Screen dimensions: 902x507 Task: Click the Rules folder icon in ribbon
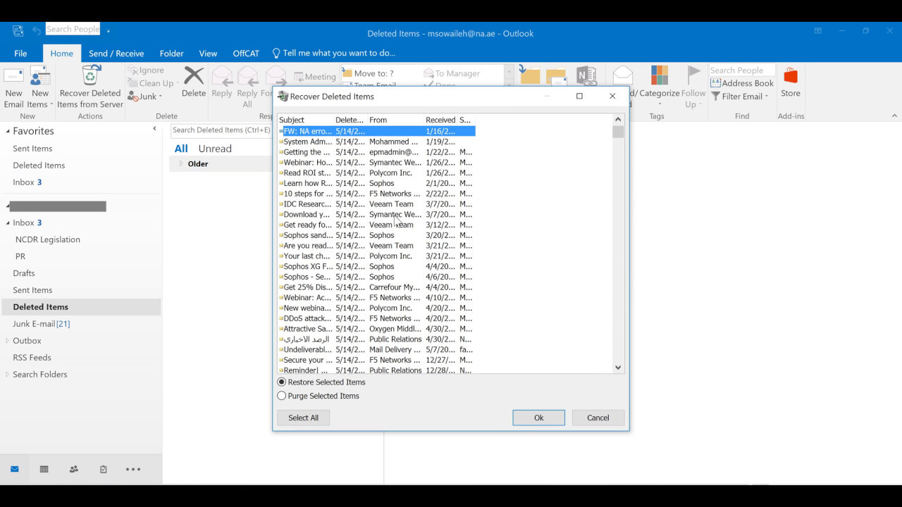click(x=557, y=76)
